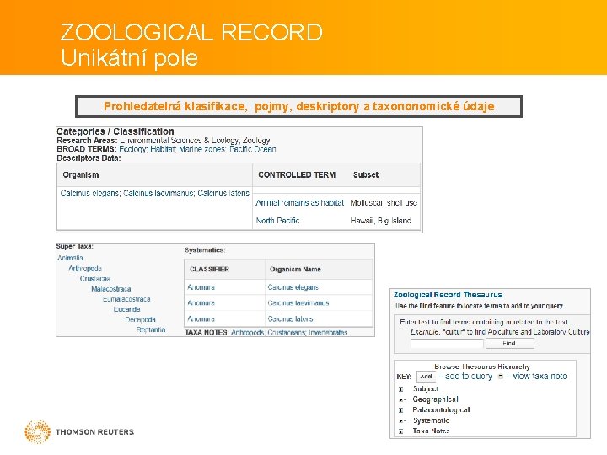Click the Organism links in Descriptors table
This screenshot has height=455, width=607.
point(155,193)
